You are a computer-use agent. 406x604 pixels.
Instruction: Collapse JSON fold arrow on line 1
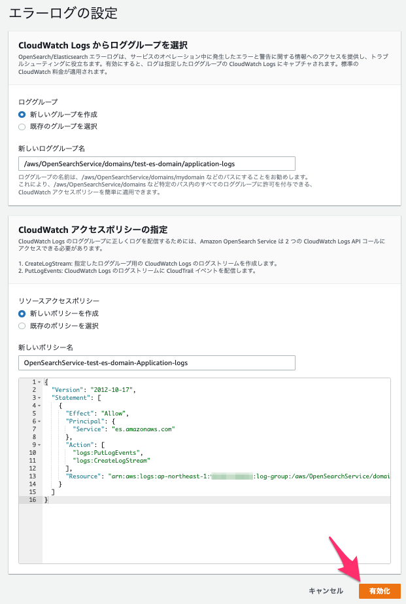[39, 382]
